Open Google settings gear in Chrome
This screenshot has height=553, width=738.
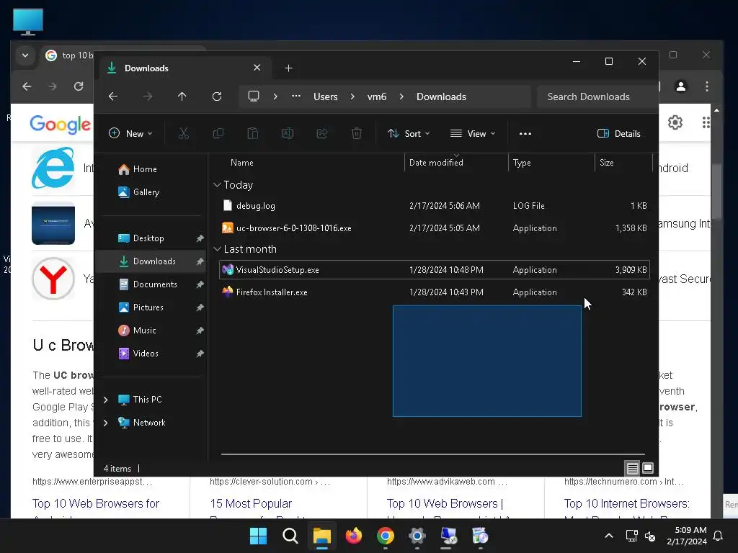coord(675,122)
